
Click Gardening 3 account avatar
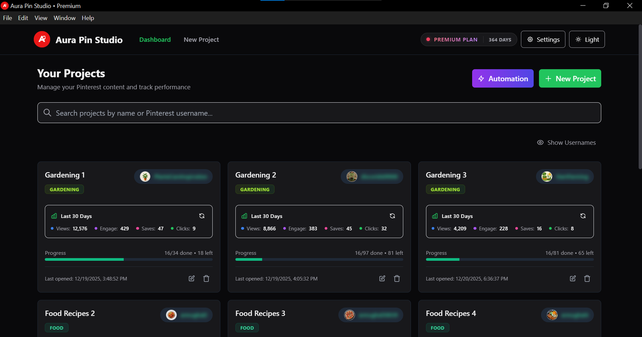pos(547,177)
